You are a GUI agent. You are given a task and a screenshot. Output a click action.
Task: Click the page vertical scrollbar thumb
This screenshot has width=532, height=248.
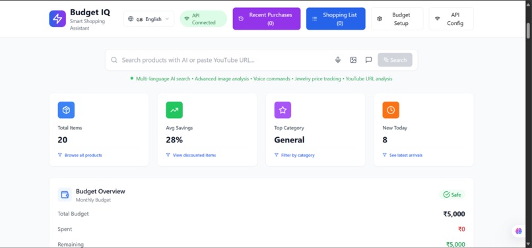pyautogui.click(x=528, y=31)
